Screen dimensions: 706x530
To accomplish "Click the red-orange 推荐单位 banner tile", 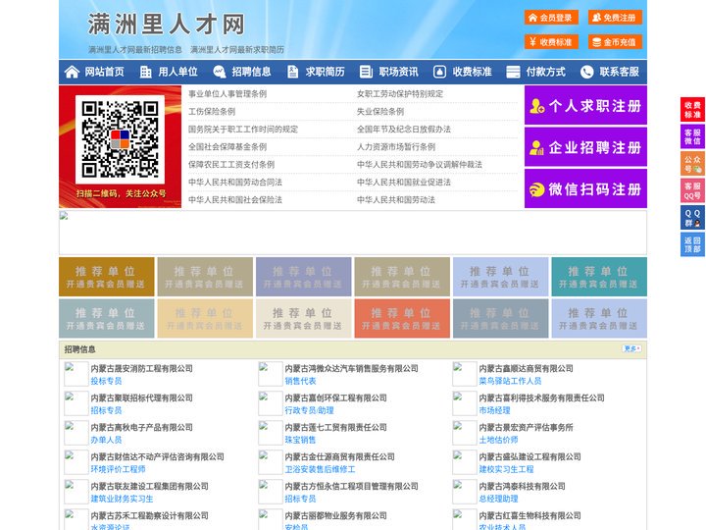I will click(402, 319).
